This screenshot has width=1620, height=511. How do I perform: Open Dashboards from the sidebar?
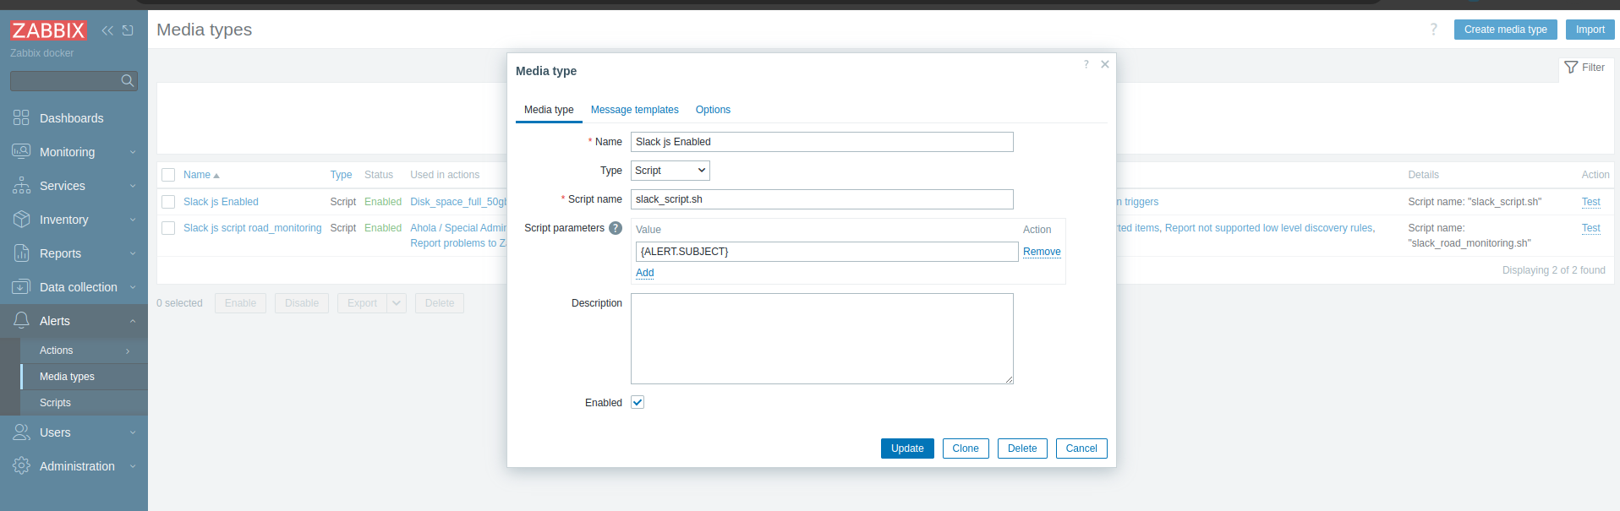click(74, 118)
